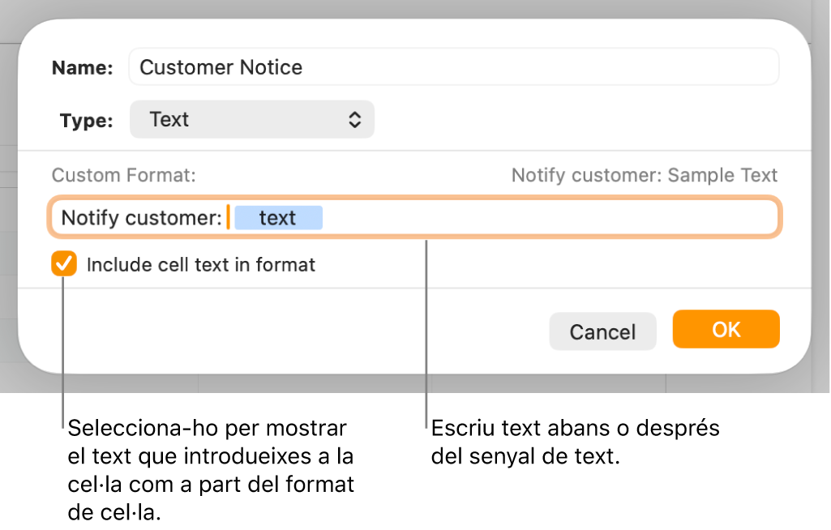This screenshot has height=530, width=831.
Task: Click the "Notify customer: Sample Text" preview
Action: tap(644, 175)
